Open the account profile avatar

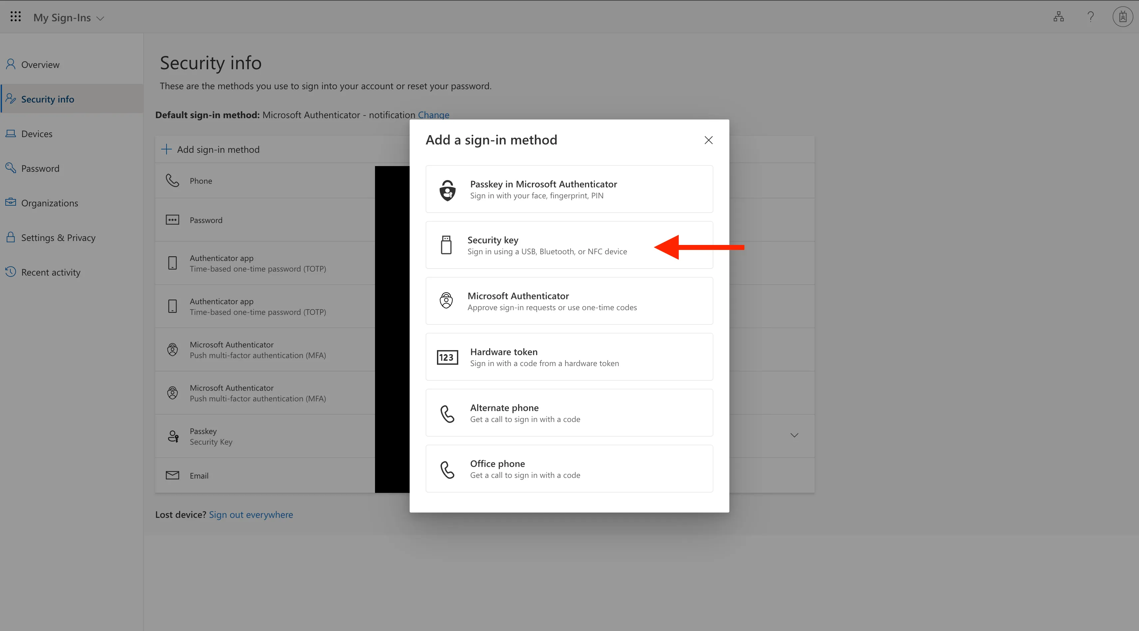[x=1122, y=17]
